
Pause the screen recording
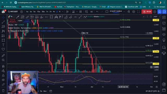pyautogui.click(x=155, y=11)
